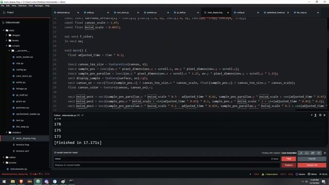The image size is (329, 185).
Task: Open the File menu
Action: [3, 6]
